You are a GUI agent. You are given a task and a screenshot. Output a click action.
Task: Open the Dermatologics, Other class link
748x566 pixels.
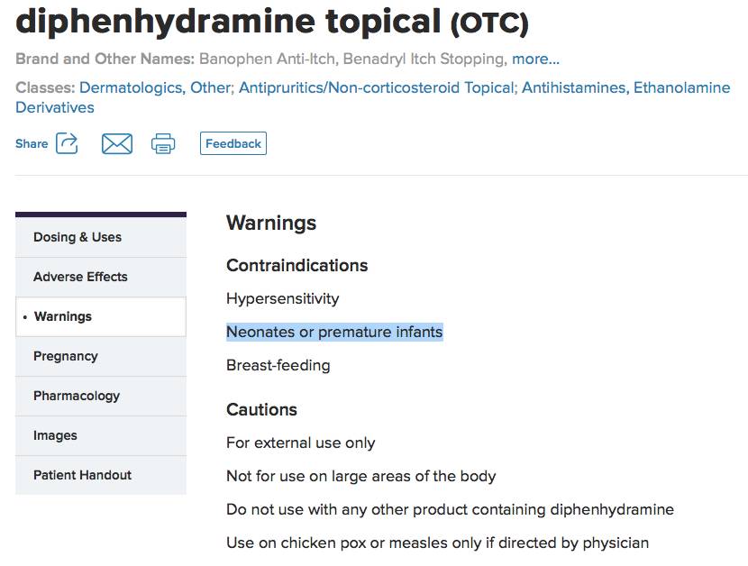point(156,87)
